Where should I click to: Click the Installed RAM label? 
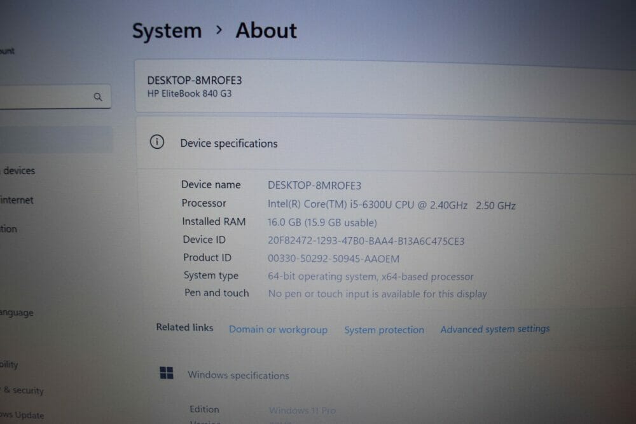(x=214, y=221)
